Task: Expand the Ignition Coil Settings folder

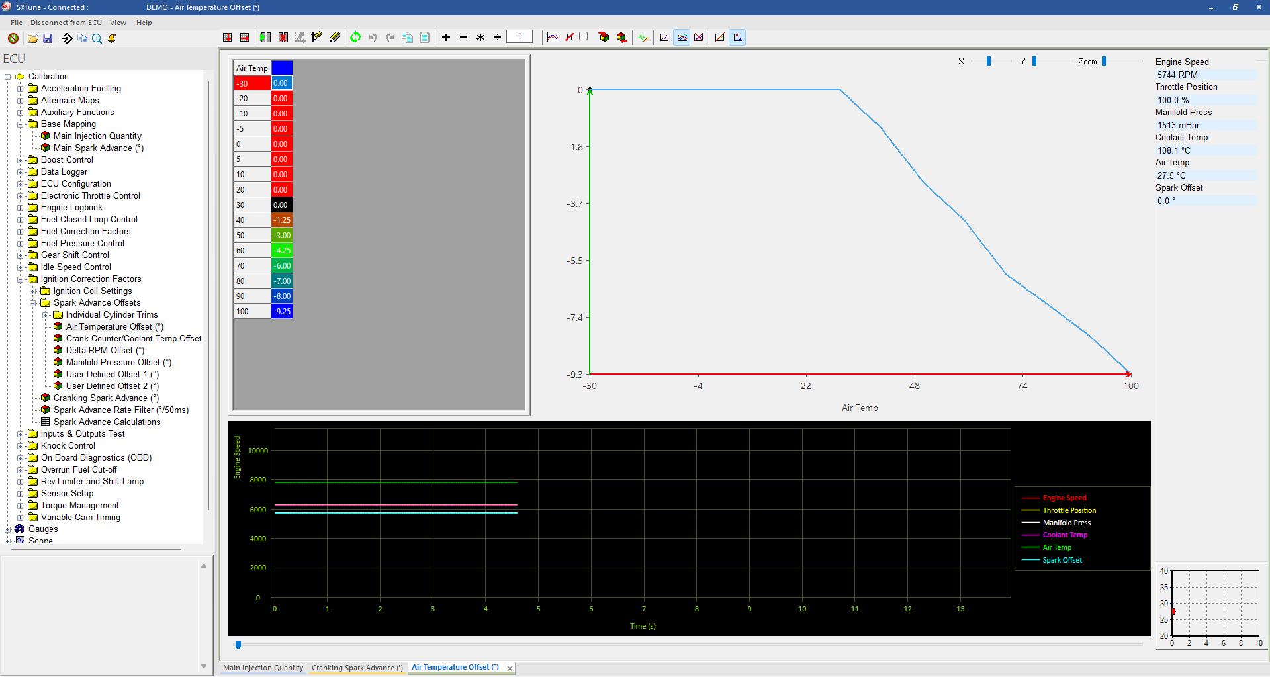Action: pyautogui.click(x=33, y=291)
